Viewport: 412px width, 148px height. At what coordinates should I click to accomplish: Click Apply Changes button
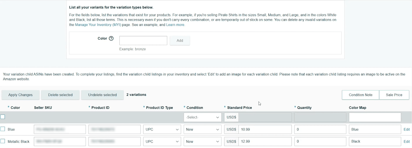pos(20,95)
